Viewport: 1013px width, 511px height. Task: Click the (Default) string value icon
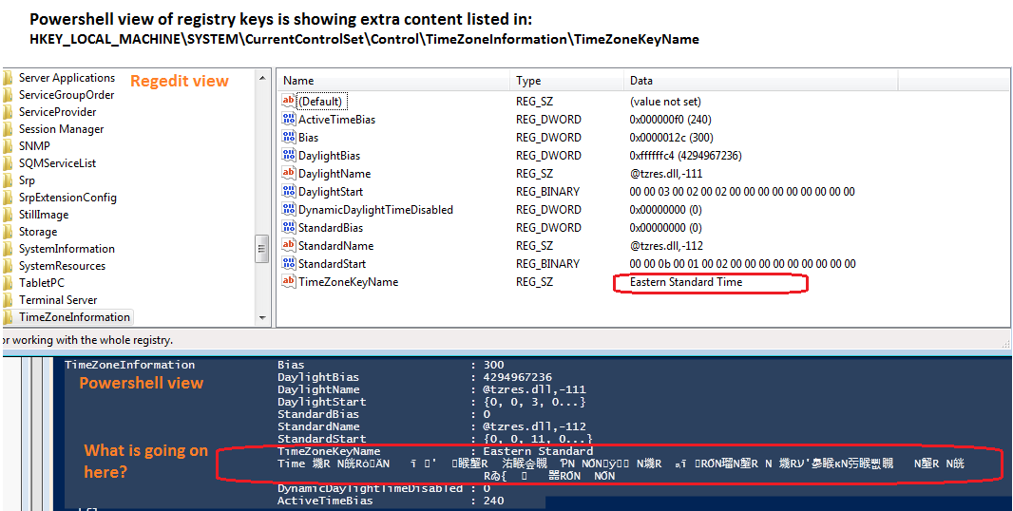288,102
